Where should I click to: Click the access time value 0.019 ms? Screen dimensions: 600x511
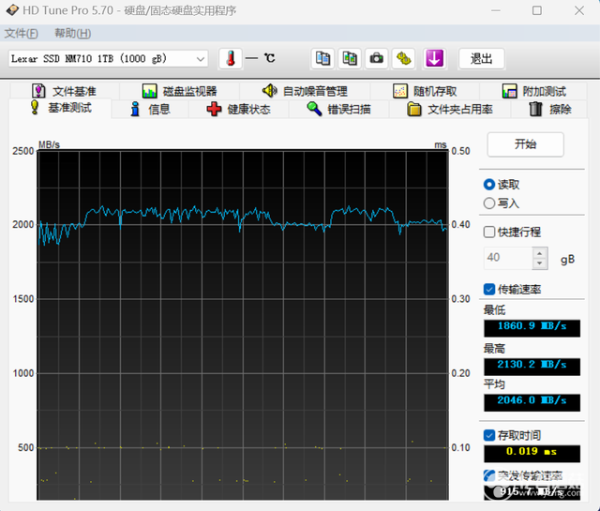click(532, 453)
